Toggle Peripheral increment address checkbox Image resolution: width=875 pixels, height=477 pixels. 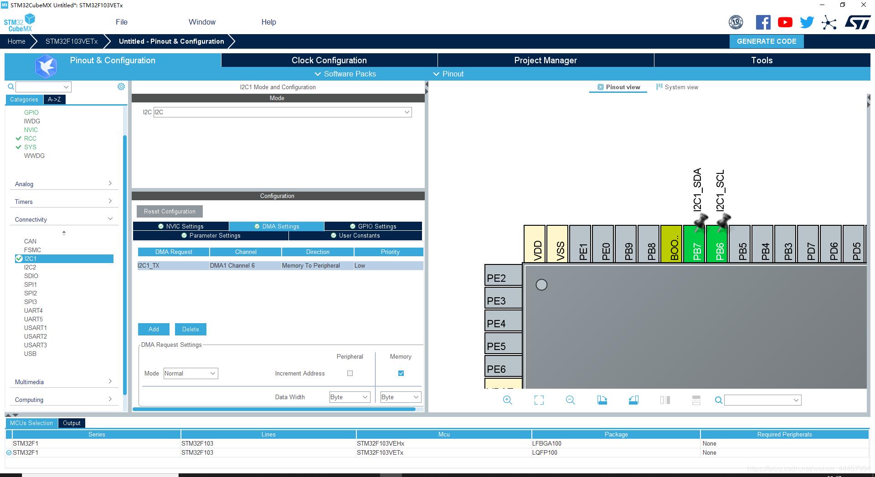coord(350,373)
